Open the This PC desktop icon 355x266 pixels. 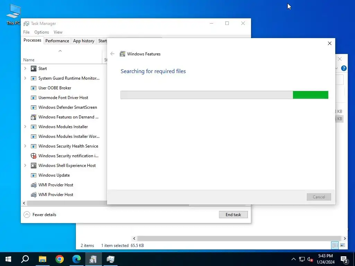point(14,15)
